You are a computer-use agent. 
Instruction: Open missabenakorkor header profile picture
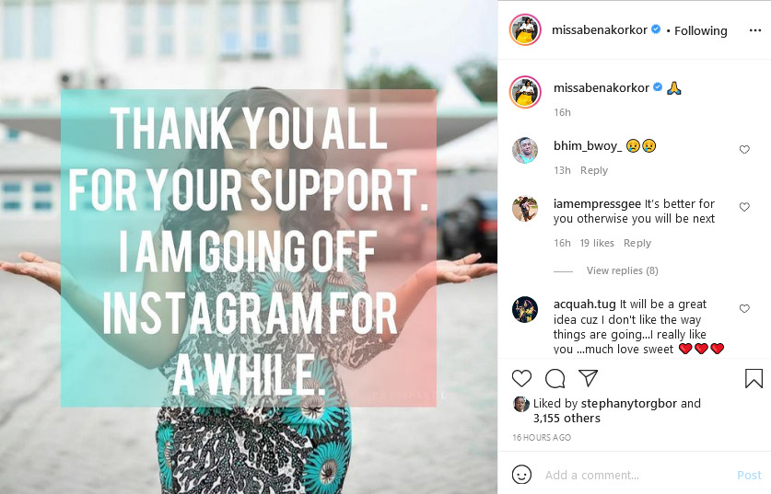point(525,30)
